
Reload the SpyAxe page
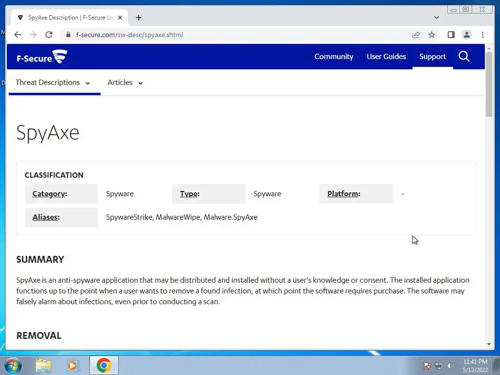(49, 35)
